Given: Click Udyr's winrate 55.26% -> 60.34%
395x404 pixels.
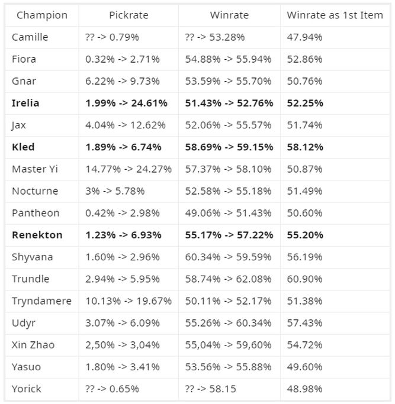Looking at the screenshot, I should pos(229,323).
